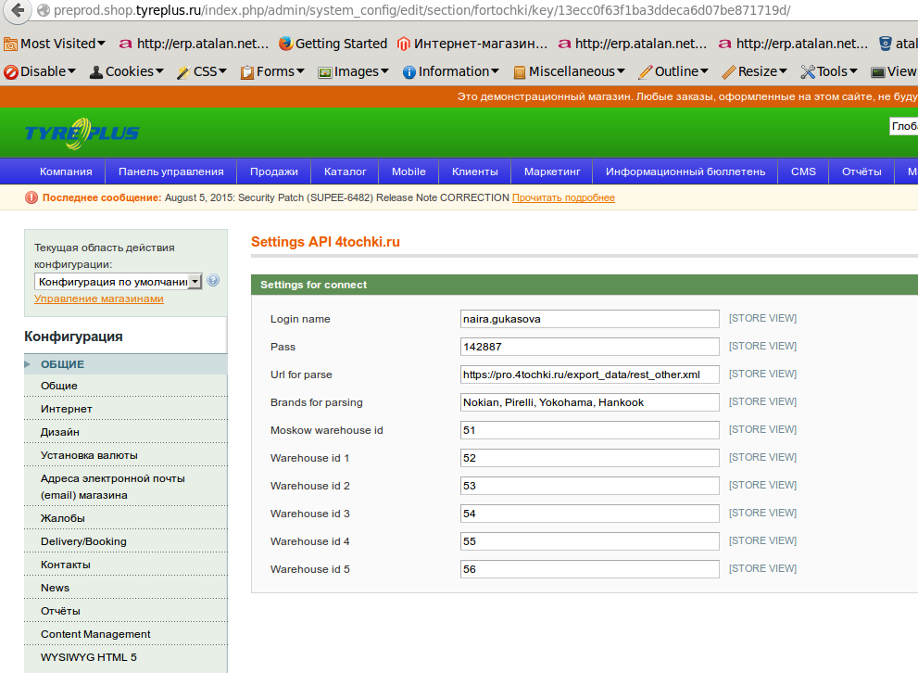
Task: Click the Pass input field
Action: click(589, 347)
